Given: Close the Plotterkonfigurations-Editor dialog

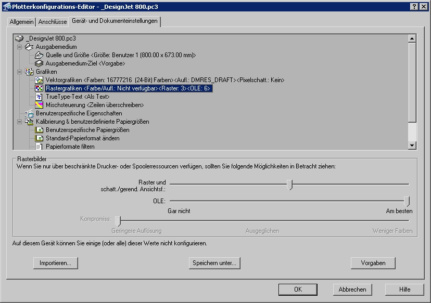Looking at the screenshot, I should (x=424, y=7).
